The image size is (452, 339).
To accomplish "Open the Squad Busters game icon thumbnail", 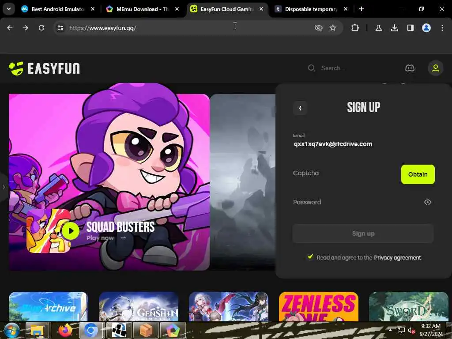I will tap(48, 231).
